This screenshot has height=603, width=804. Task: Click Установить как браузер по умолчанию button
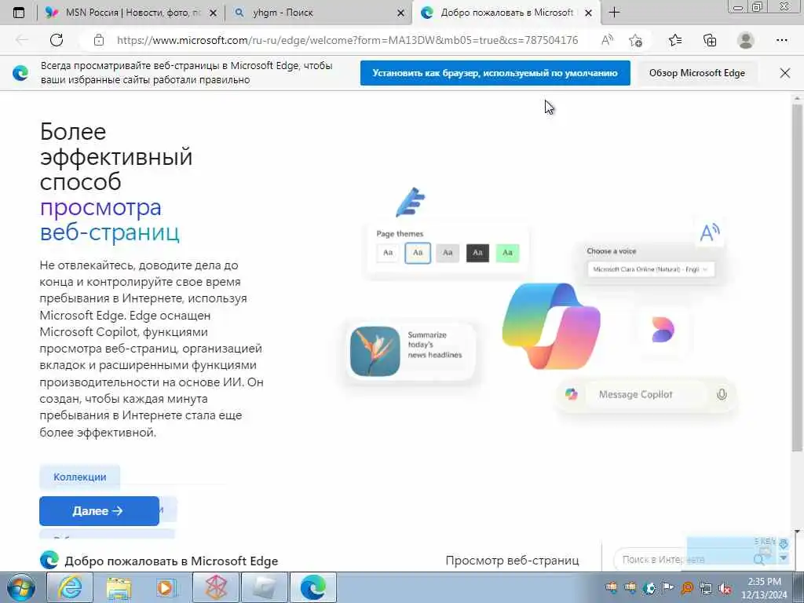[495, 73]
